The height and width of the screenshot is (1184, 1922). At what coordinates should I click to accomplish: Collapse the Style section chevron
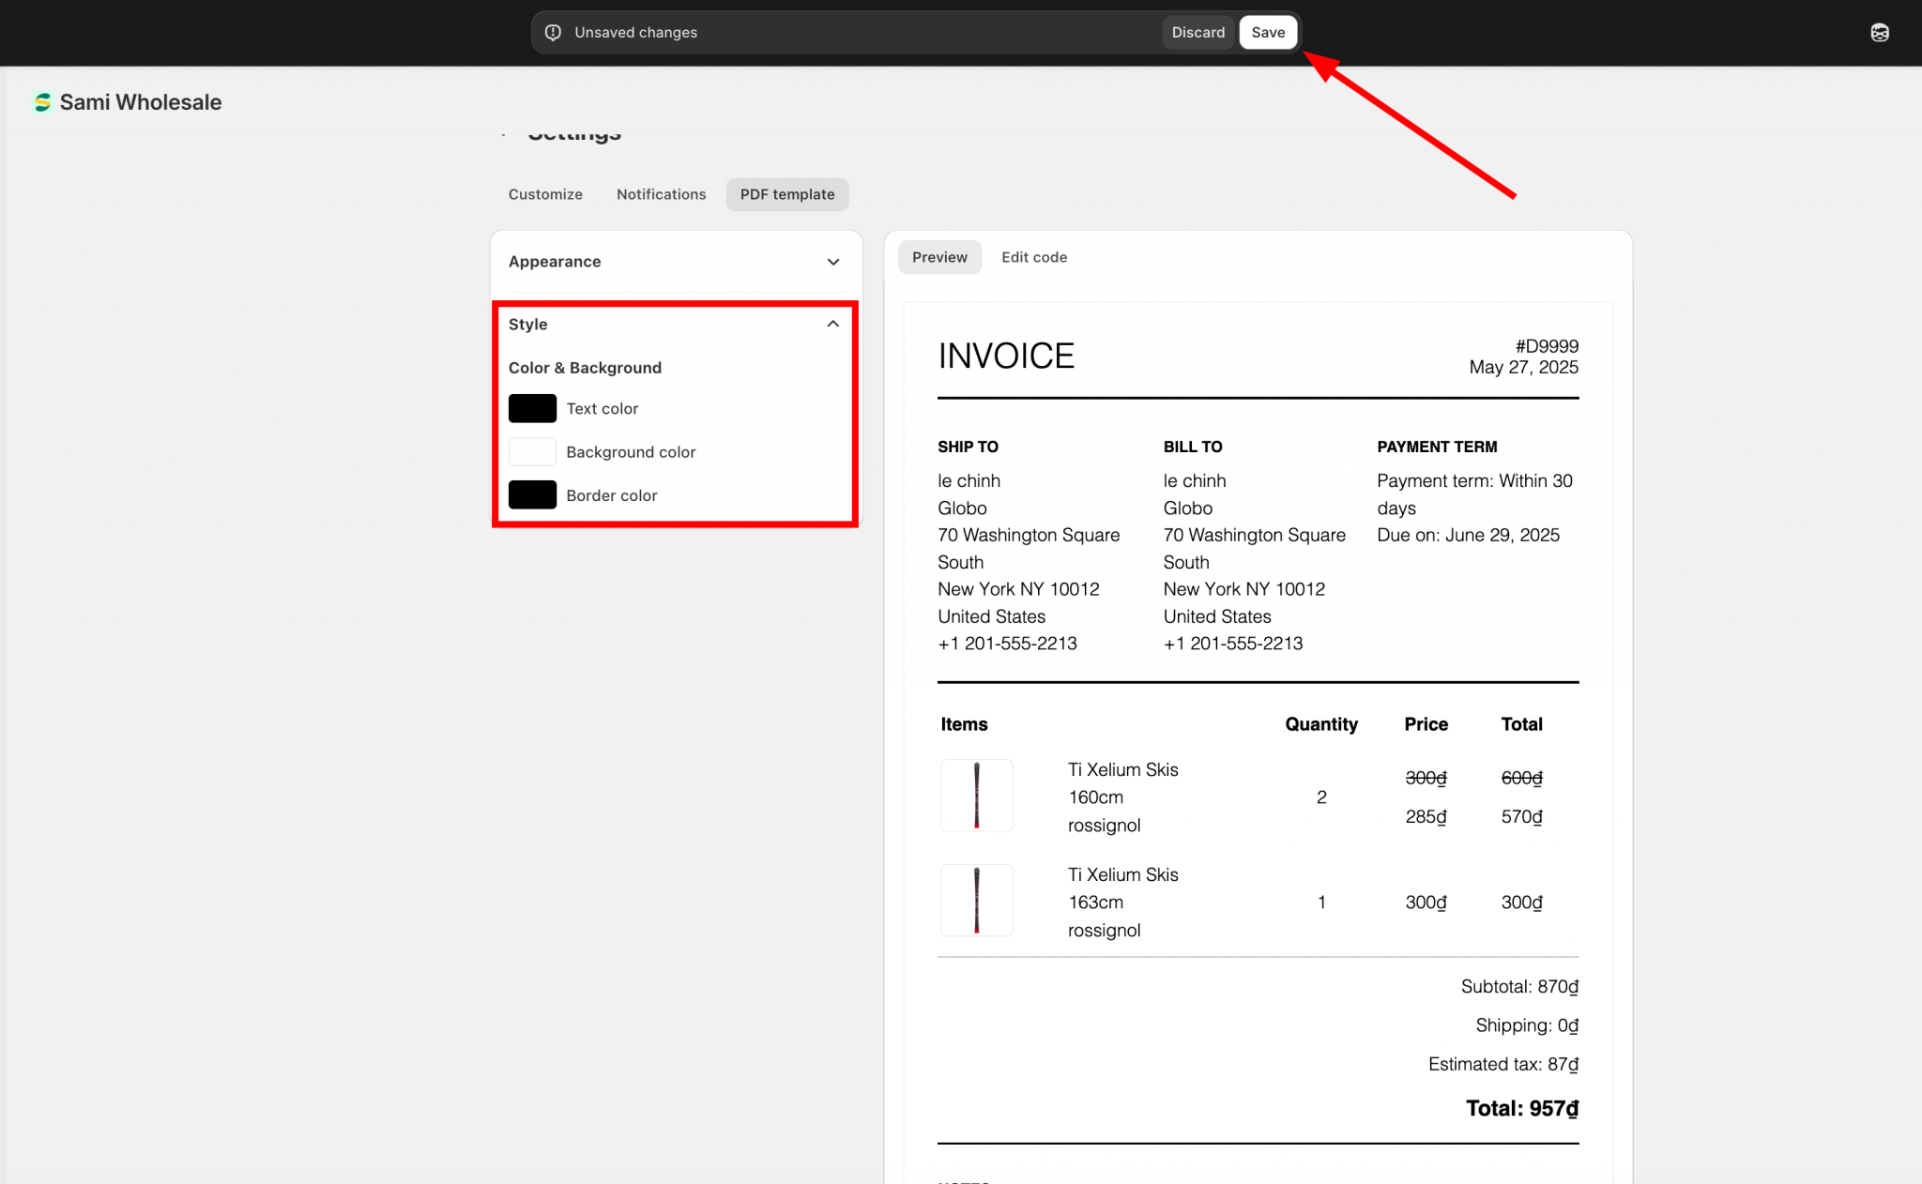(832, 324)
